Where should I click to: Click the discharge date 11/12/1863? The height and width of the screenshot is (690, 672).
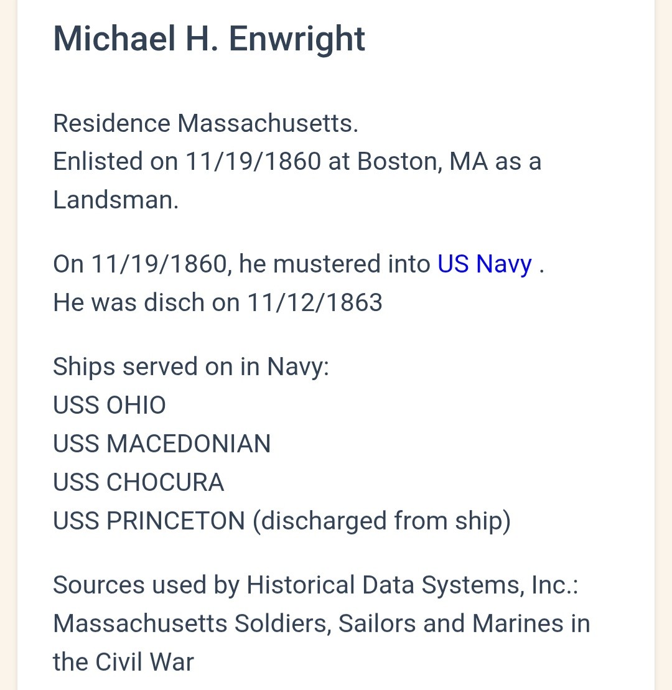315,302
